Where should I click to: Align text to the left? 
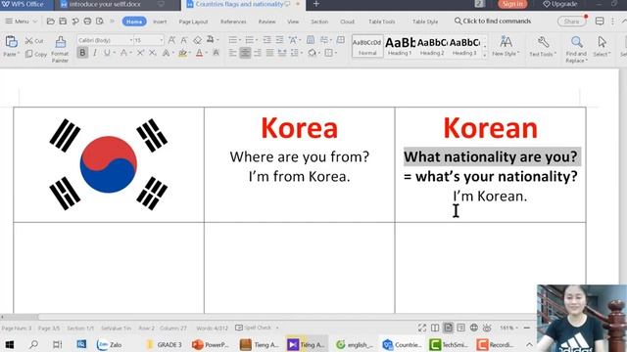click(x=233, y=53)
